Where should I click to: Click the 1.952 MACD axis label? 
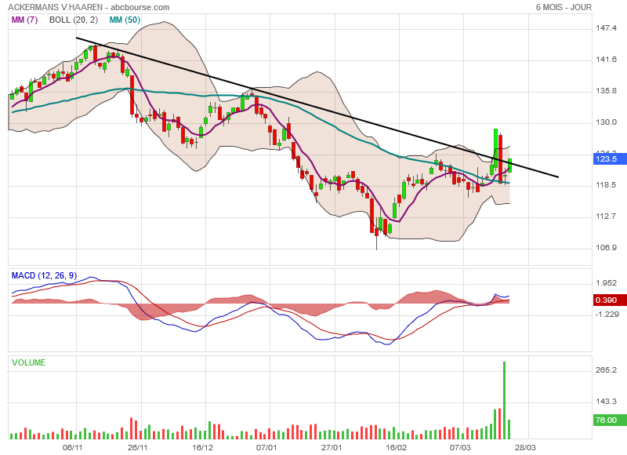tap(606, 283)
